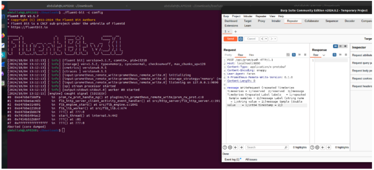The image size is (374, 170).
Task: Toggle the Request panel's blue word-wrap icon
Action: click(294, 55)
